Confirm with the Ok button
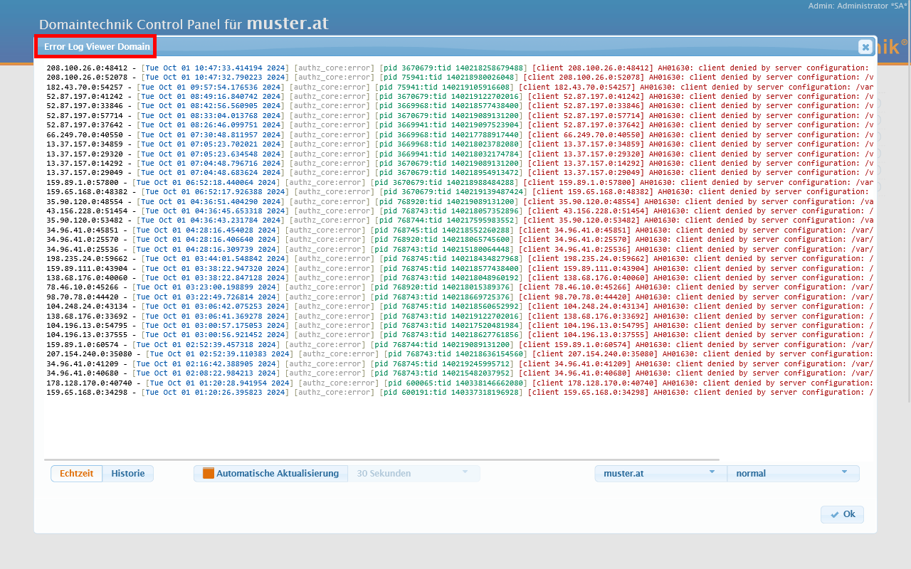This screenshot has width=911, height=569. [842, 514]
